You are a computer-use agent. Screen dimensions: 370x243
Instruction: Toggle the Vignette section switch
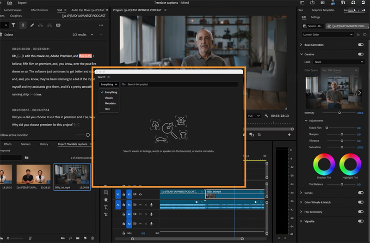point(361,221)
